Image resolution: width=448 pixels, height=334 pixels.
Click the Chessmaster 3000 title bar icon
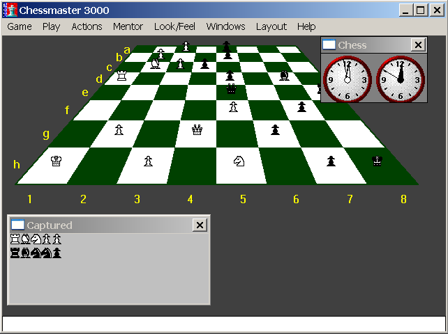tap(10, 10)
